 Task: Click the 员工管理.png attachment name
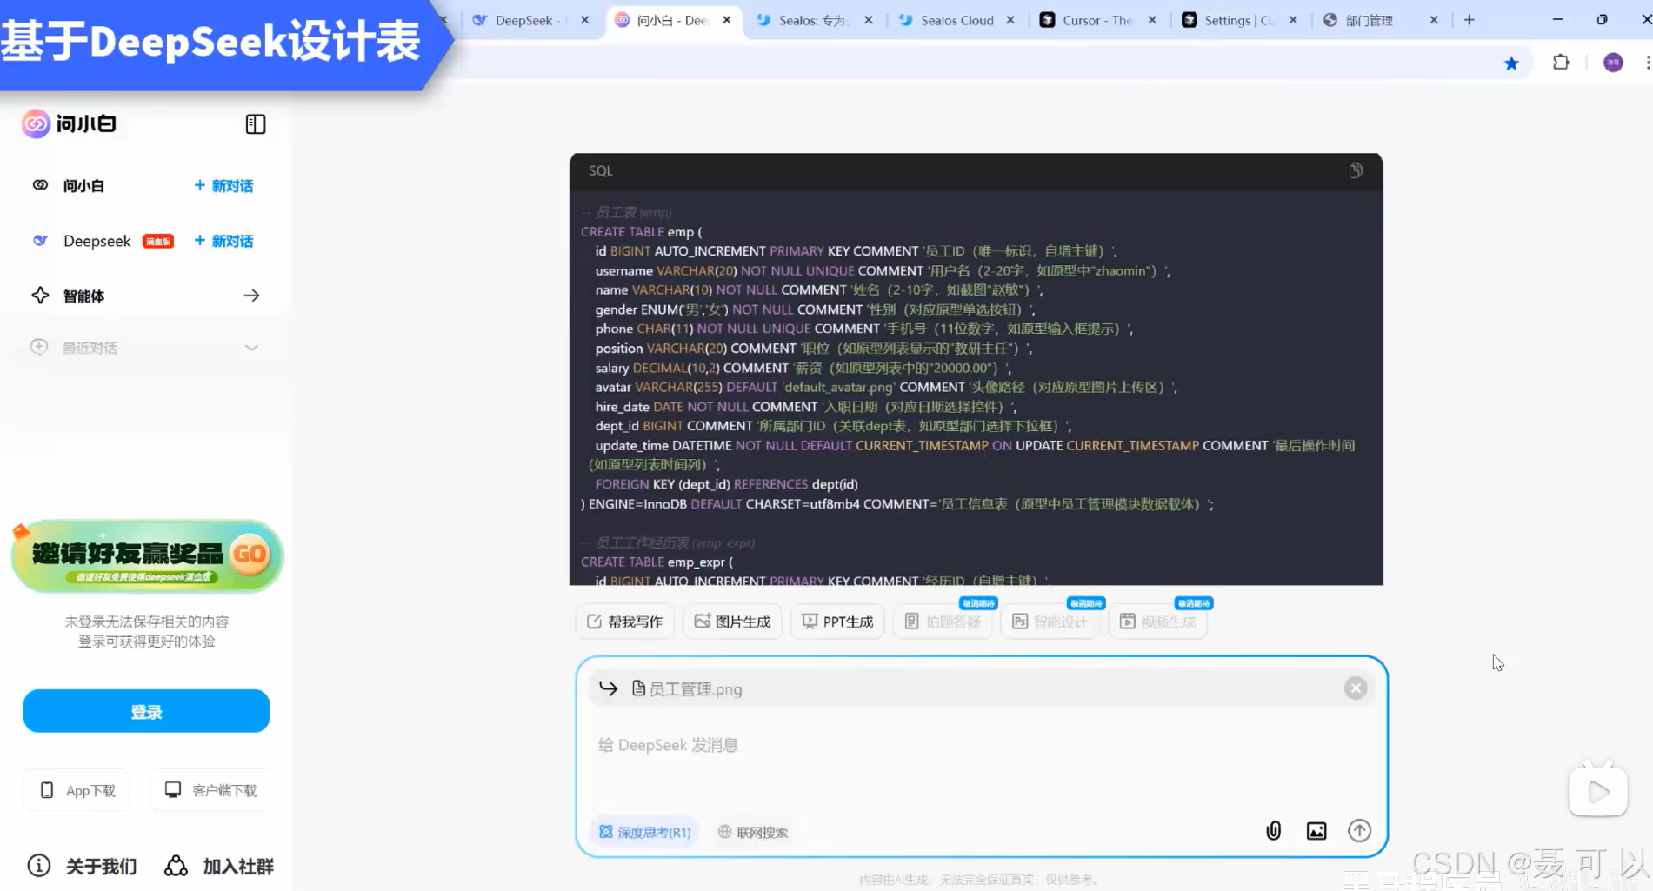696,689
